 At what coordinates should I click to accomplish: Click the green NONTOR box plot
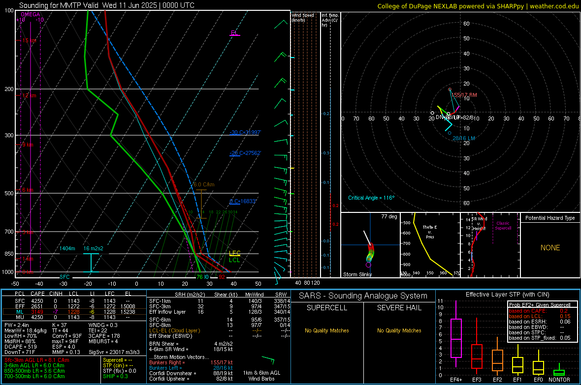coord(559,372)
